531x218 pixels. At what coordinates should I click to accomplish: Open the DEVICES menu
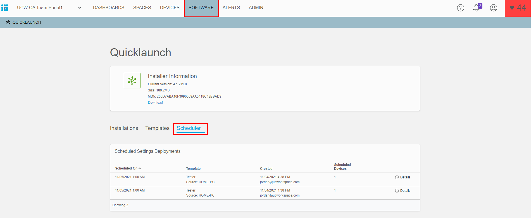(170, 8)
